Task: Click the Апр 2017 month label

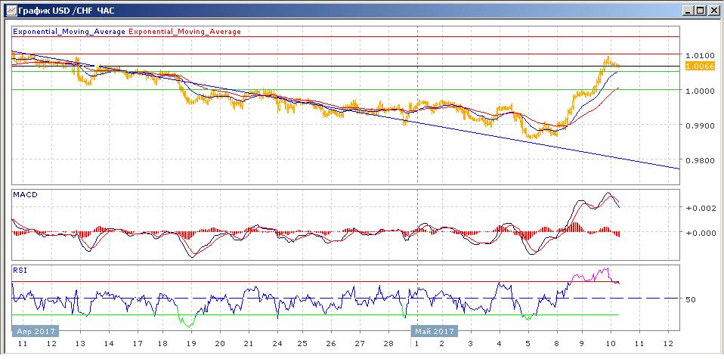Action: (35, 331)
